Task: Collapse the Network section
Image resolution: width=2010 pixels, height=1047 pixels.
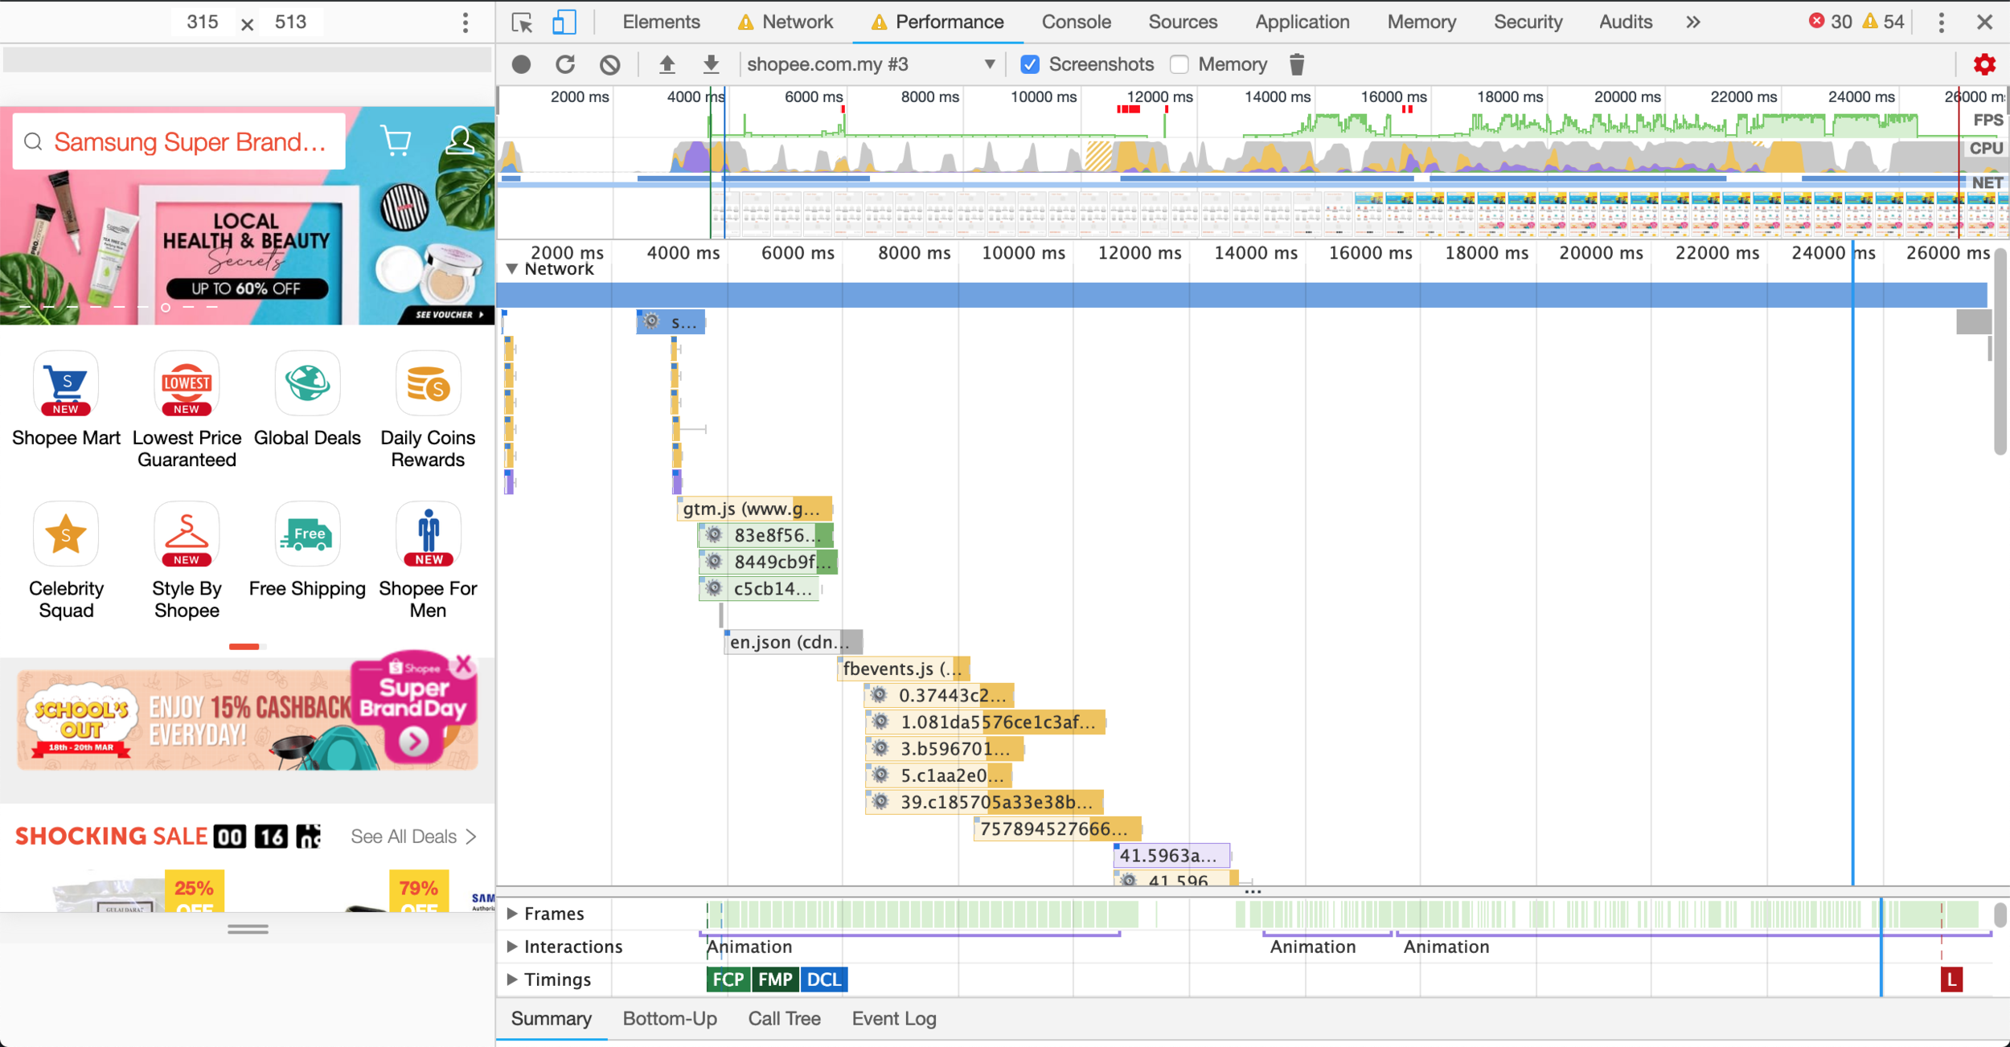Action: (x=512, y=269)
